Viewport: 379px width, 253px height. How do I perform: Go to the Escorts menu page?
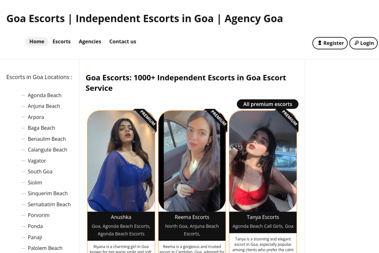click(62, 42)
